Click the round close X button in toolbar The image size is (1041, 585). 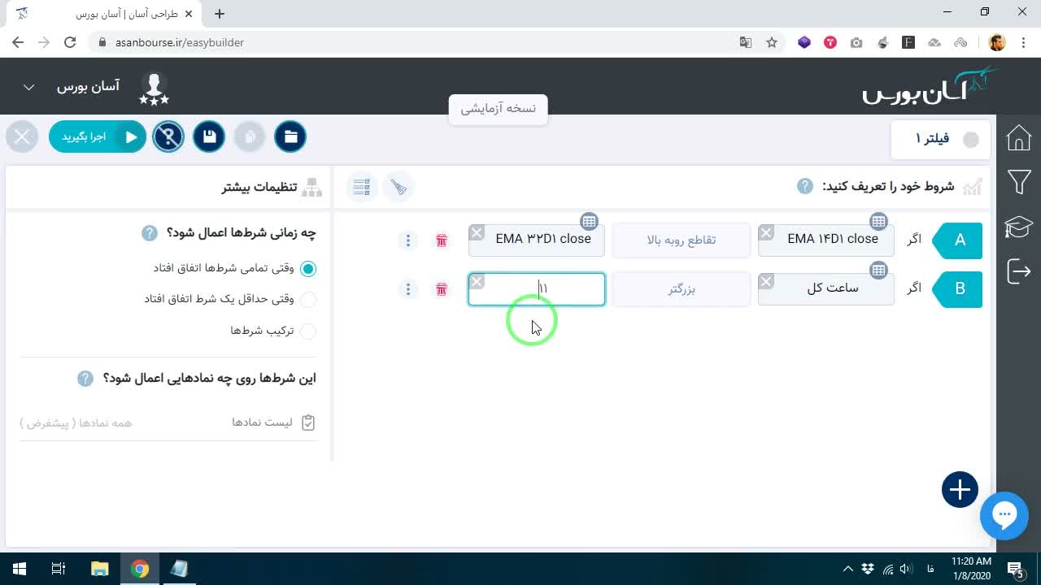22,136
